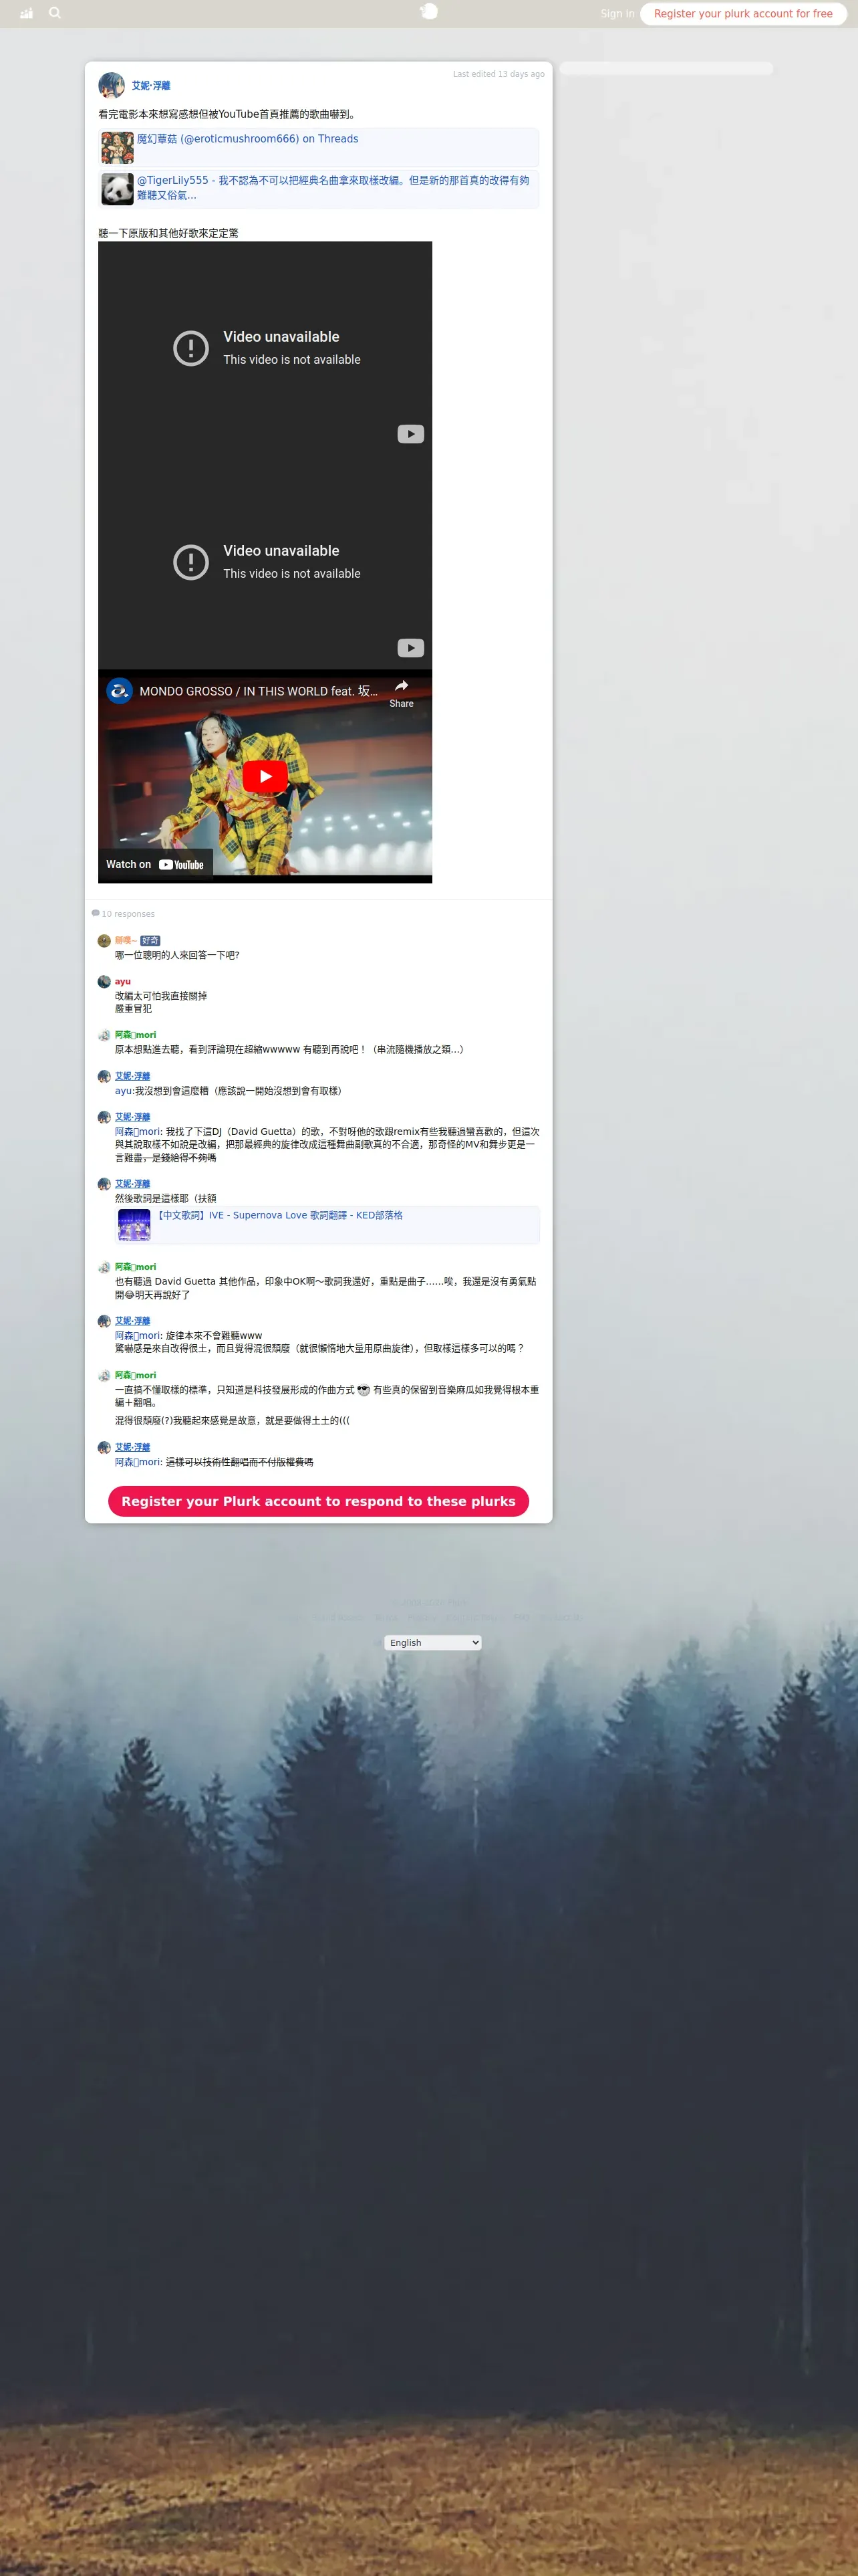The width and height of the screenshot is (858, 2576).
Task: Click the 10 responses speech bubble icon
Action: click(96, 913)
